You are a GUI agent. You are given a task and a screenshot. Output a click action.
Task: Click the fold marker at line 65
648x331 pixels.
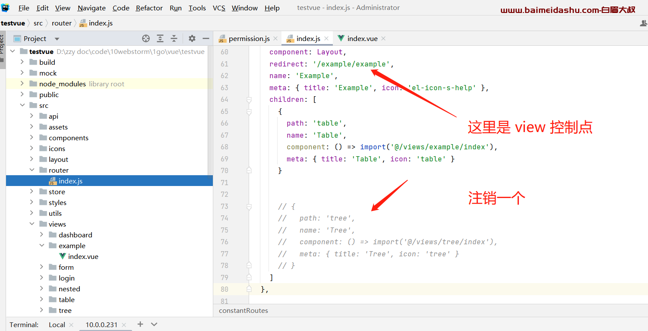pos(249,111)
